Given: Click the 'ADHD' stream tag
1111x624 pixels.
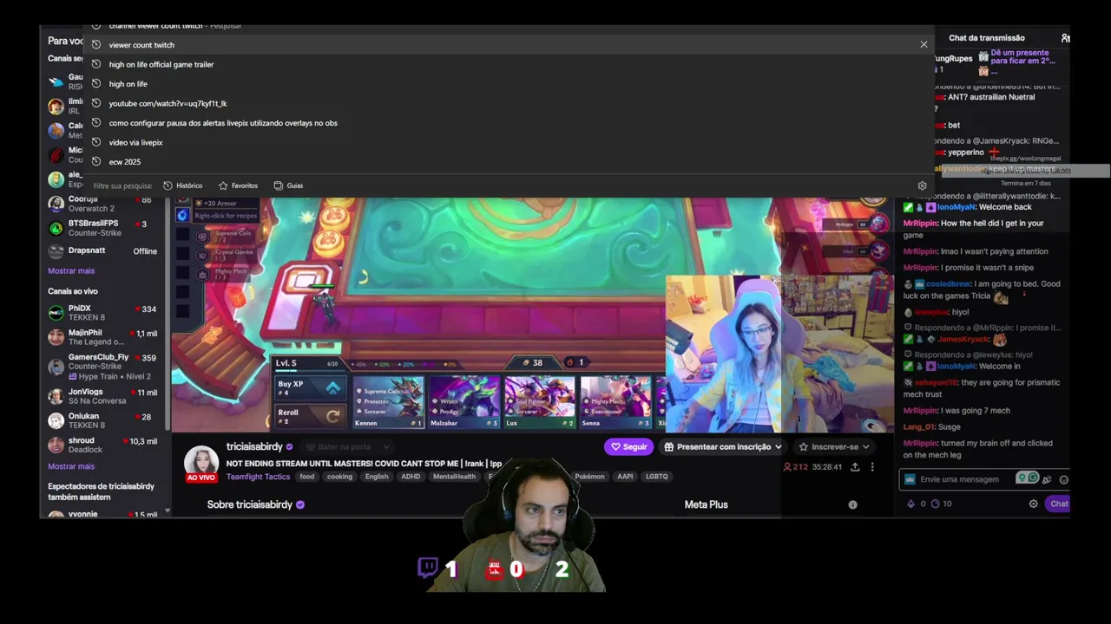Looking at the screenshot, I should [x=411, y=477].
